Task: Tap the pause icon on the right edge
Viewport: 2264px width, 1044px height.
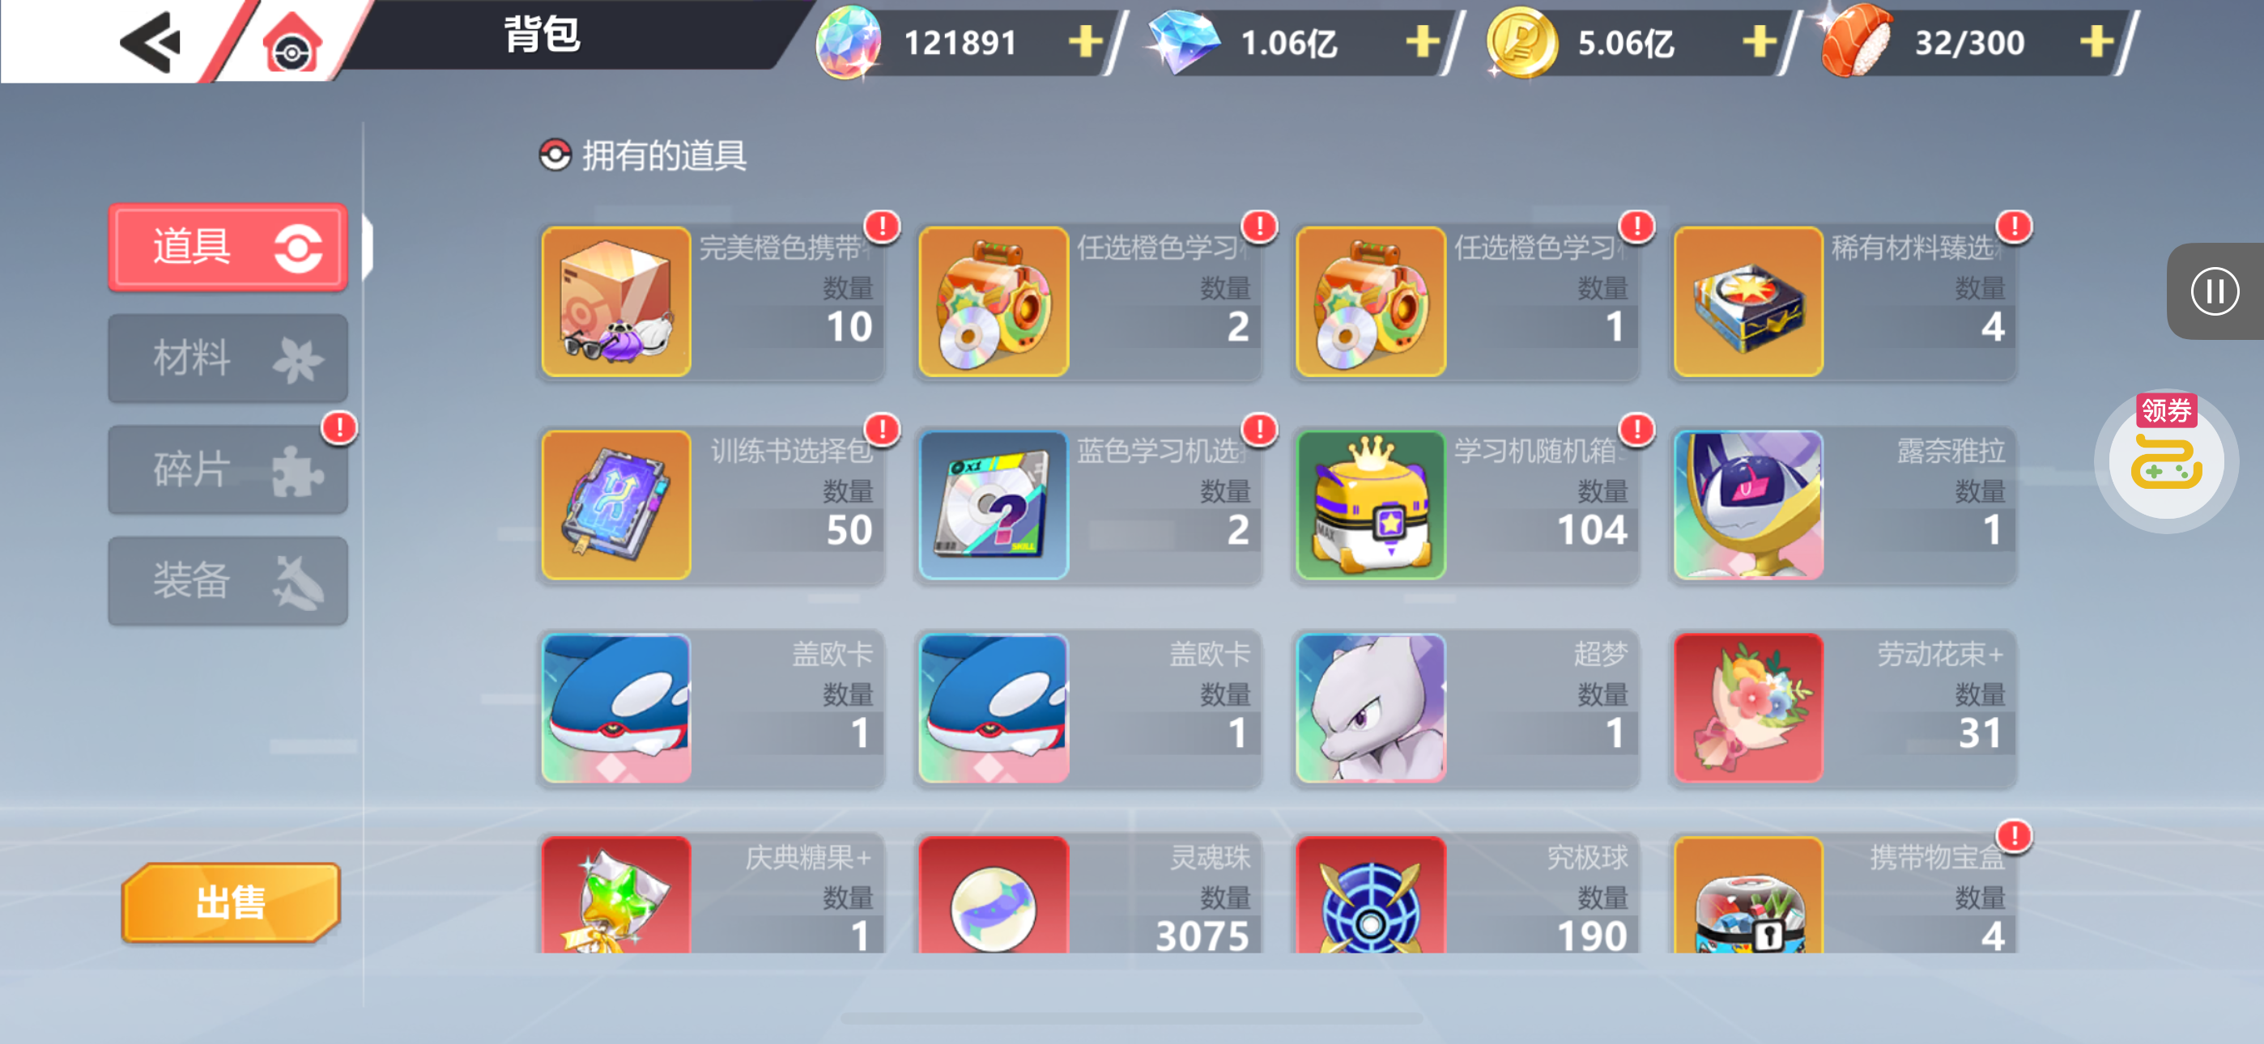Action: pyautogui.click(x=2214, y=291)
